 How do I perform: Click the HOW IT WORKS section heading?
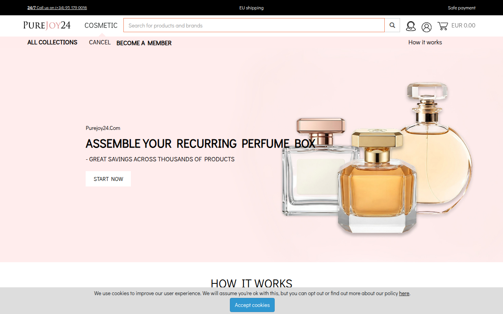point(251,283)
